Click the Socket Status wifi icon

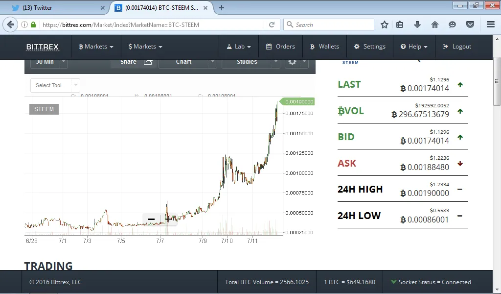click(x=394, y=282)
